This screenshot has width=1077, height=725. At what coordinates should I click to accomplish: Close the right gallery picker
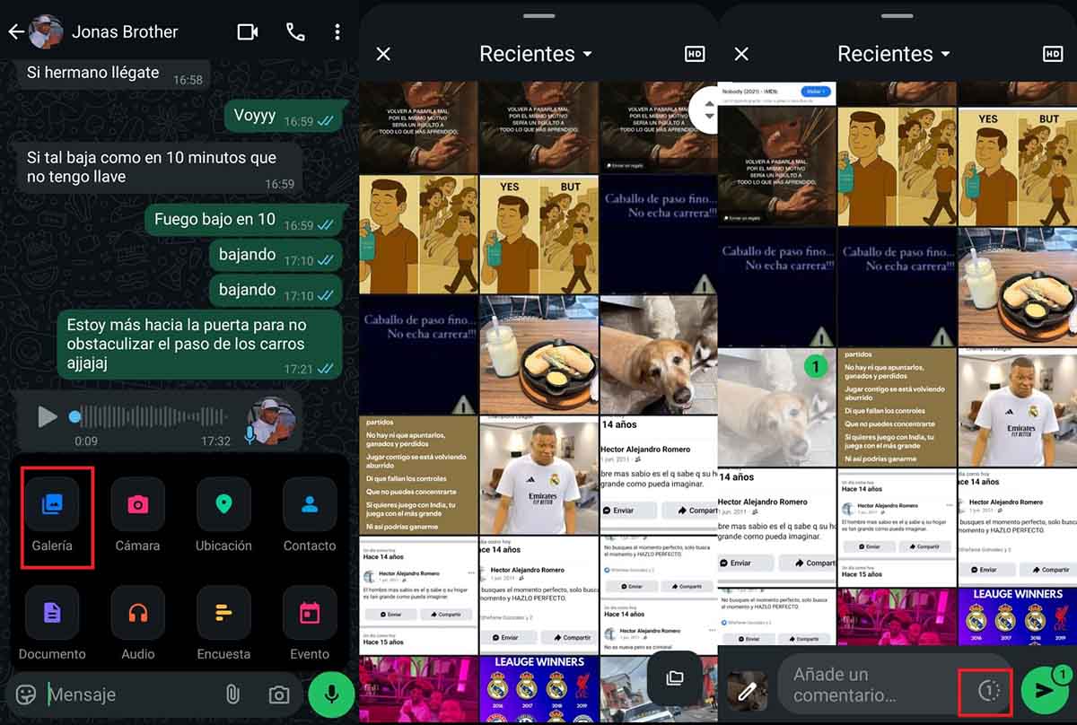point(741,54)
